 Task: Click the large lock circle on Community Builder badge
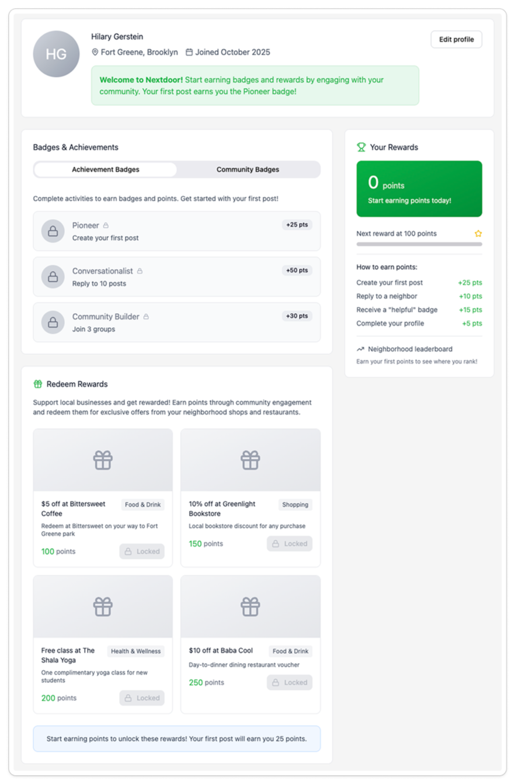click(53, 322)
